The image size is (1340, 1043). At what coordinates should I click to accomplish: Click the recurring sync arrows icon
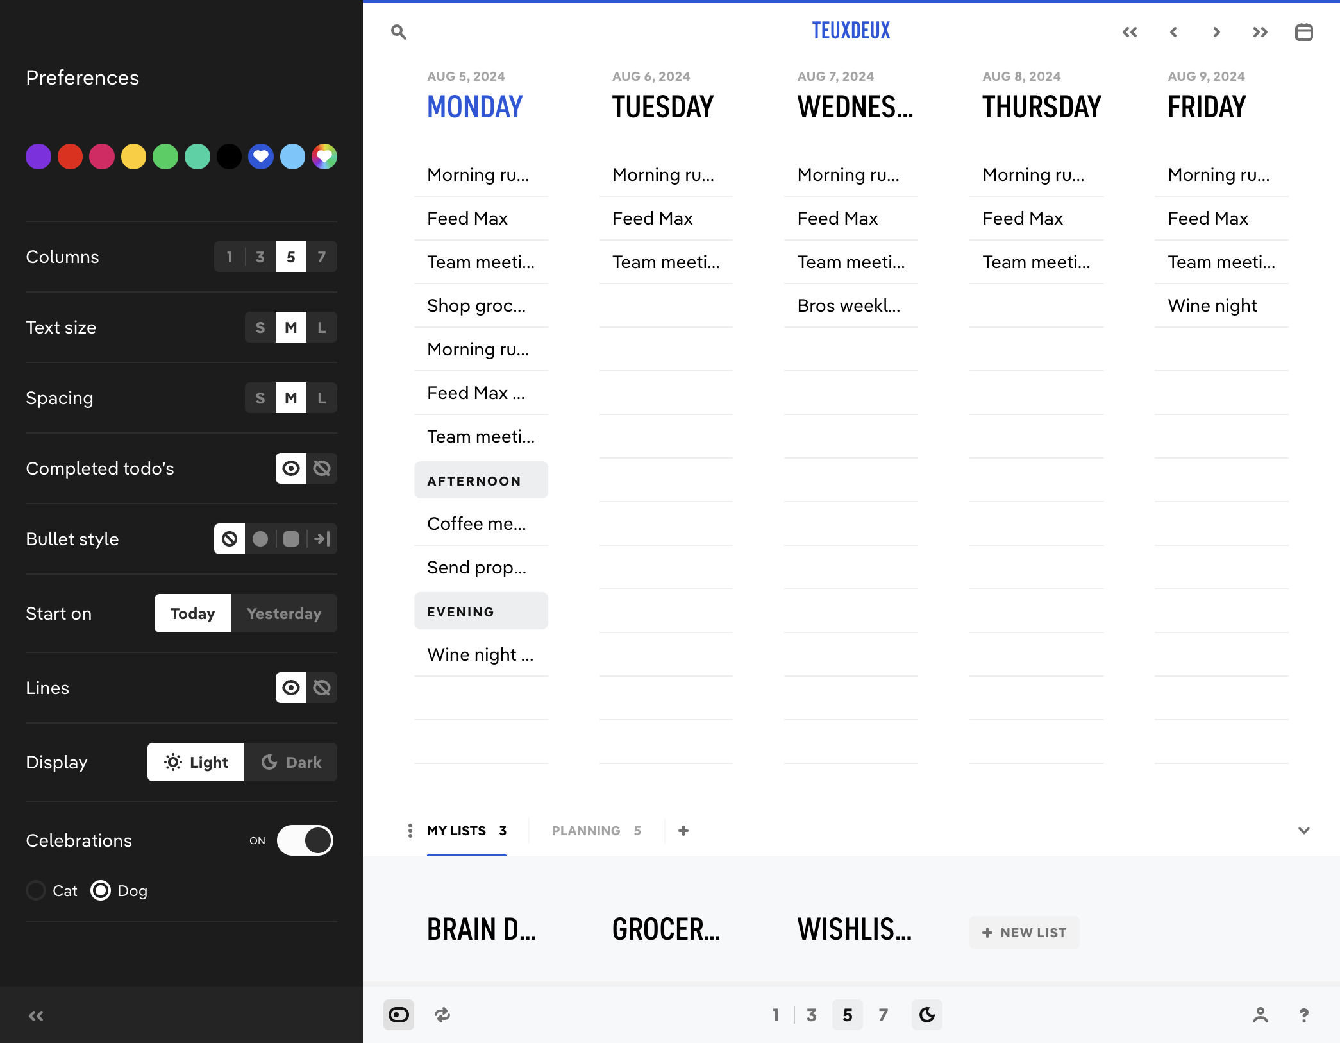coord(442,1015)
